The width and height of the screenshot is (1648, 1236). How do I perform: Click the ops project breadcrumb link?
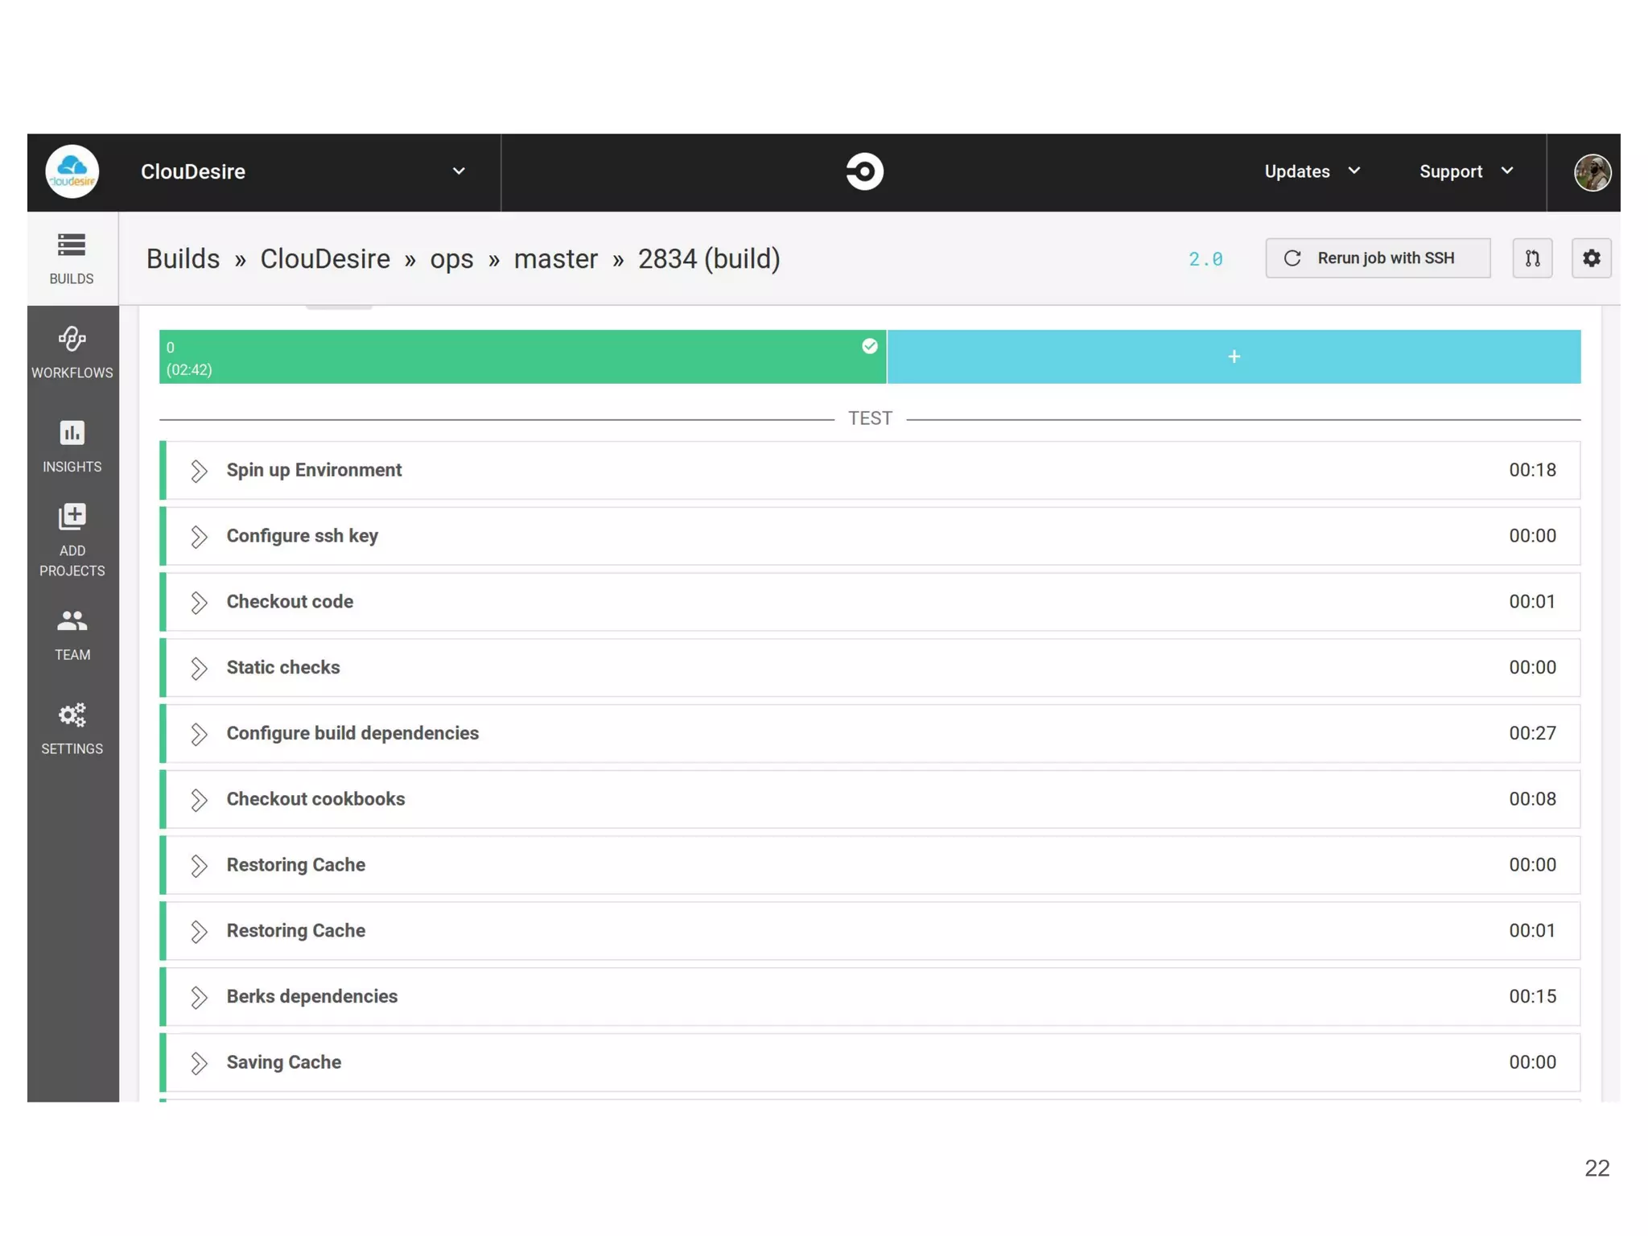coord(451,259)
